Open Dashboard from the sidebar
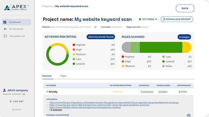This screenshot has height=117, width=209. [16, 22]
